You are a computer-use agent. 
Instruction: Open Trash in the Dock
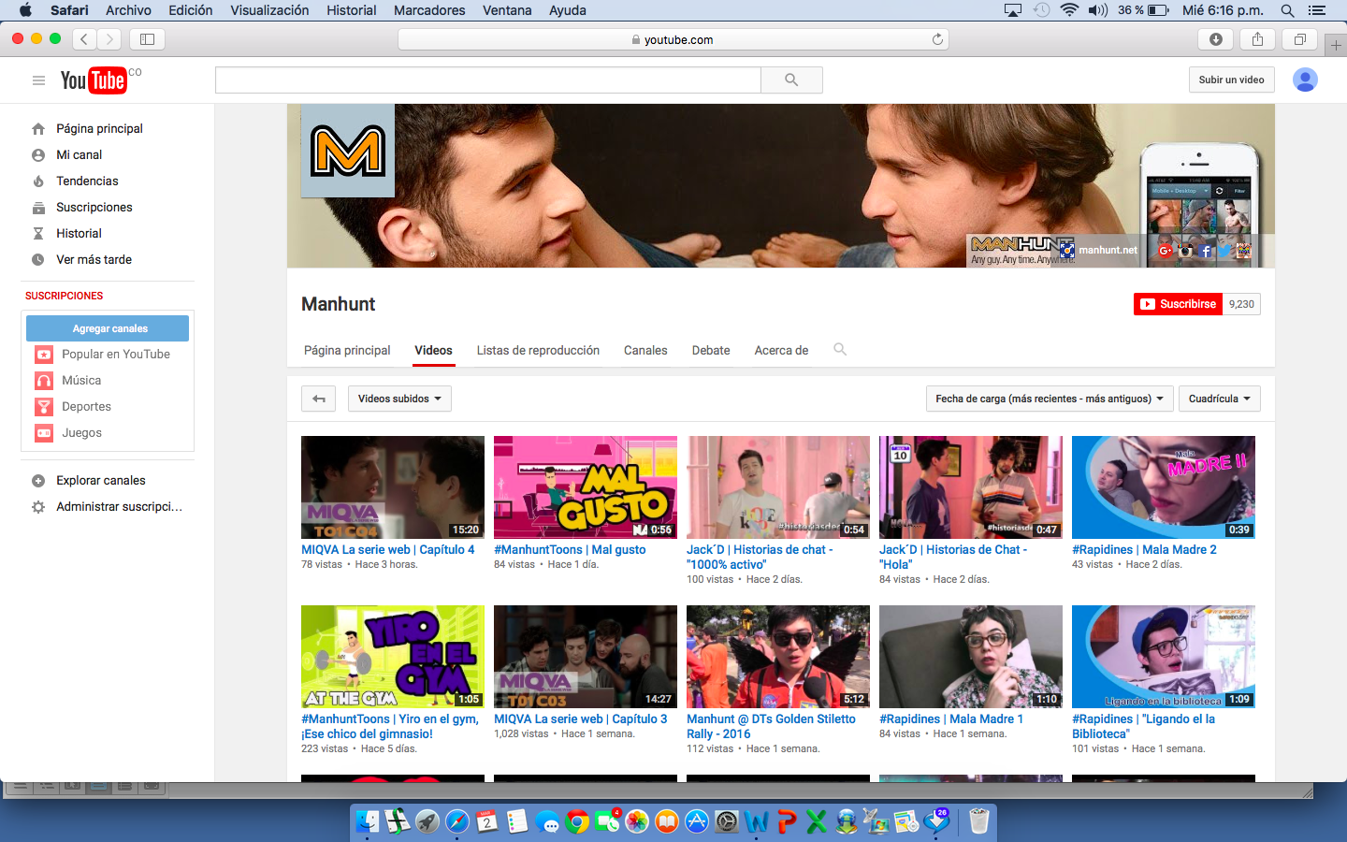(x=978, y=821)
